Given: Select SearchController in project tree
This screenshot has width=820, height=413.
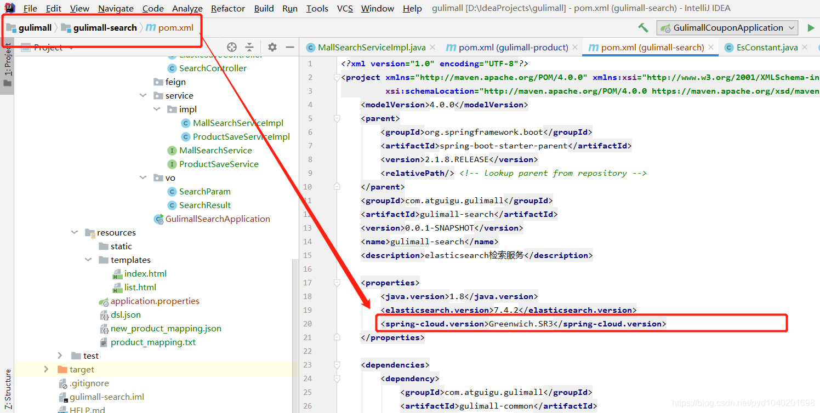Looking at the screenshot, I should (213, 68).
